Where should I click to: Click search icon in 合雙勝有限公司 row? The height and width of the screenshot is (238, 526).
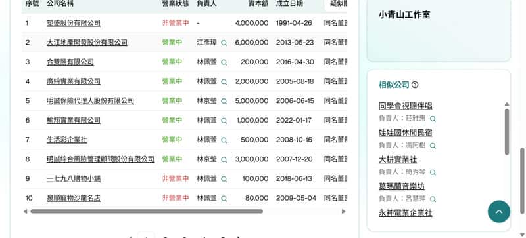pos(224,62)
